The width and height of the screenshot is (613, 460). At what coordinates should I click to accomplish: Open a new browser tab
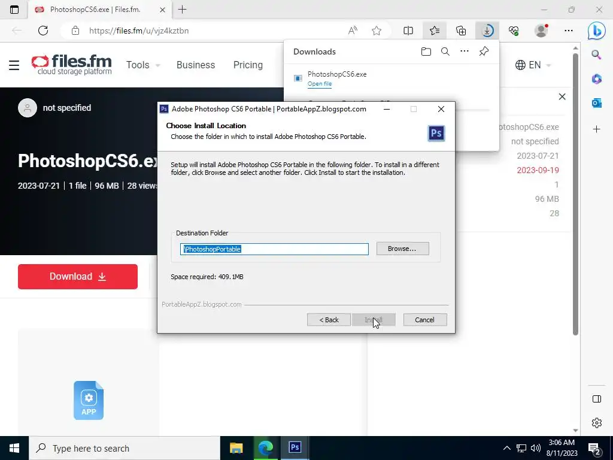click(182, 10)
